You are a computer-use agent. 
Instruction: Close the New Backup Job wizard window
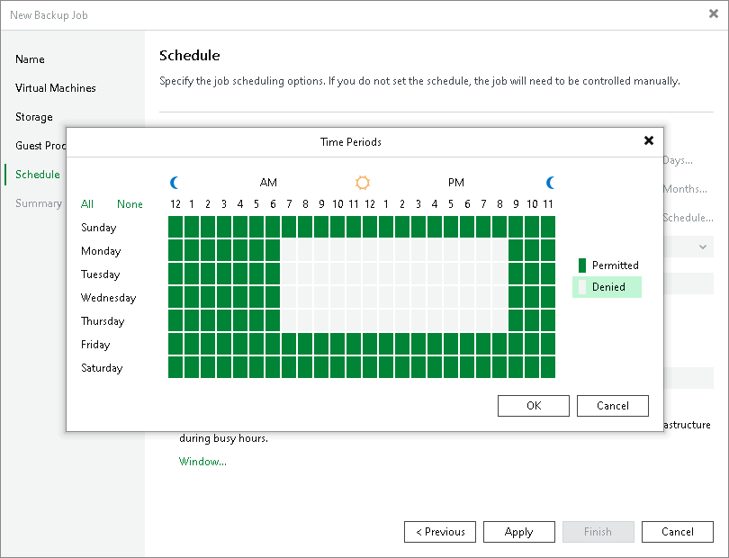(x=714, y=14)
